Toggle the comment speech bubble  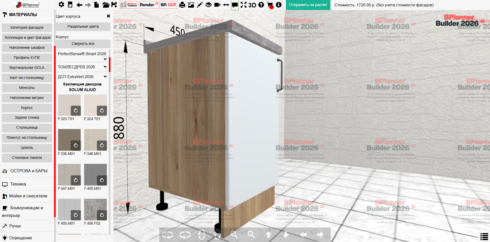click(235, 5)
